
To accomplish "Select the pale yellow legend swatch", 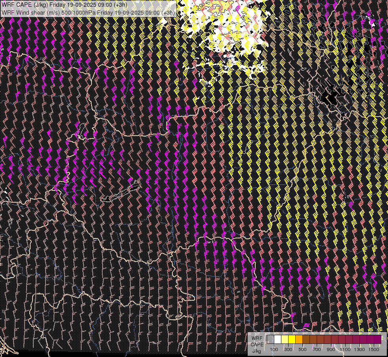I will (285, 340).
